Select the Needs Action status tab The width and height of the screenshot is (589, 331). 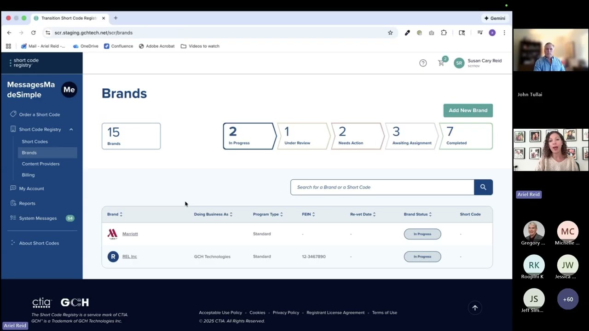(357, 136)
